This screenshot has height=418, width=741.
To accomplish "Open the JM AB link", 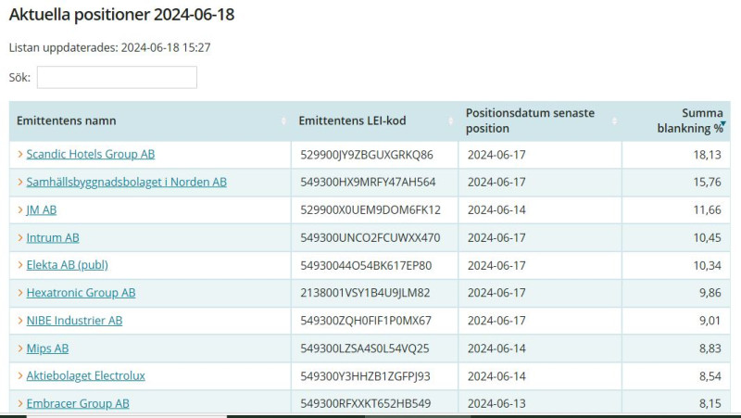I will pyautogui.click(x=42, y=209).
